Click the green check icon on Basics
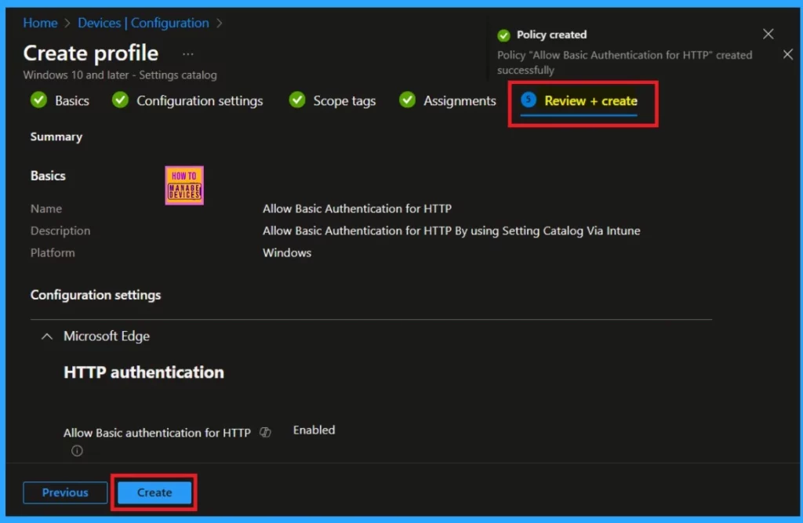The height and width of the screenshot is (523, 803). point(38,100)
